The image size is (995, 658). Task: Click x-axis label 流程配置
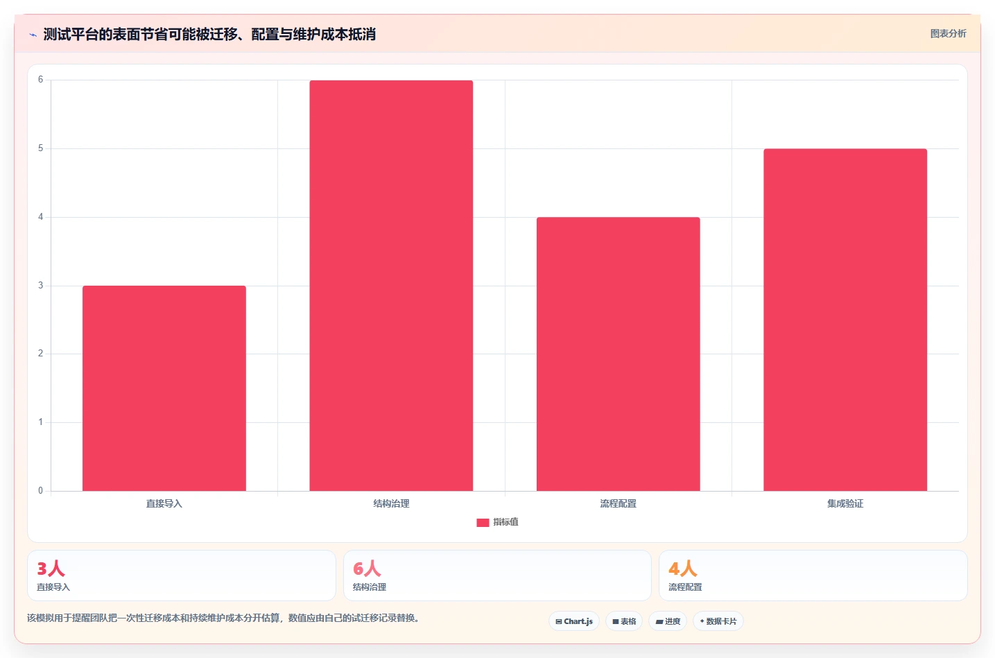(x=618, y=503)
